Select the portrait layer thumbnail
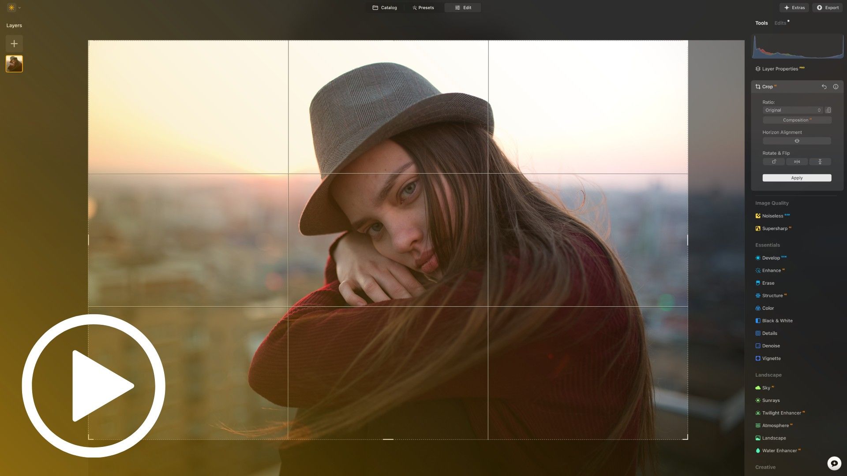The width and height of the screenshot is (847, 476). [14, 64]
